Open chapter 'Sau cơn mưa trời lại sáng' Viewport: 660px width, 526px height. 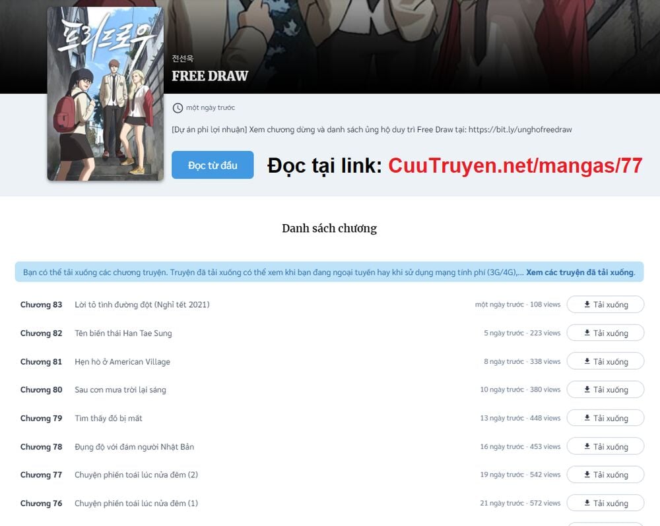point(120,390)
